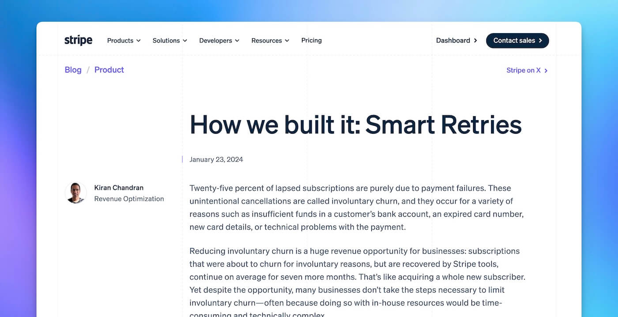The image size is (618, 317).
Task: Open the Dashboard link
Action: pos(453,40)
